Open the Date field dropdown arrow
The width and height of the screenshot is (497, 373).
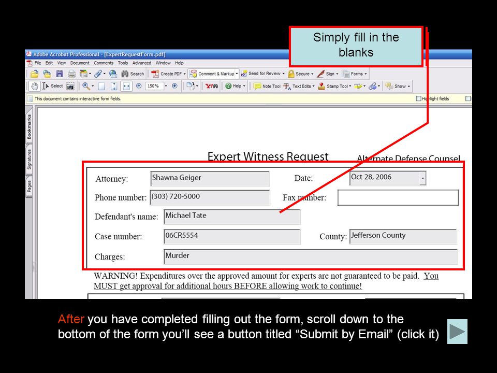422,178
